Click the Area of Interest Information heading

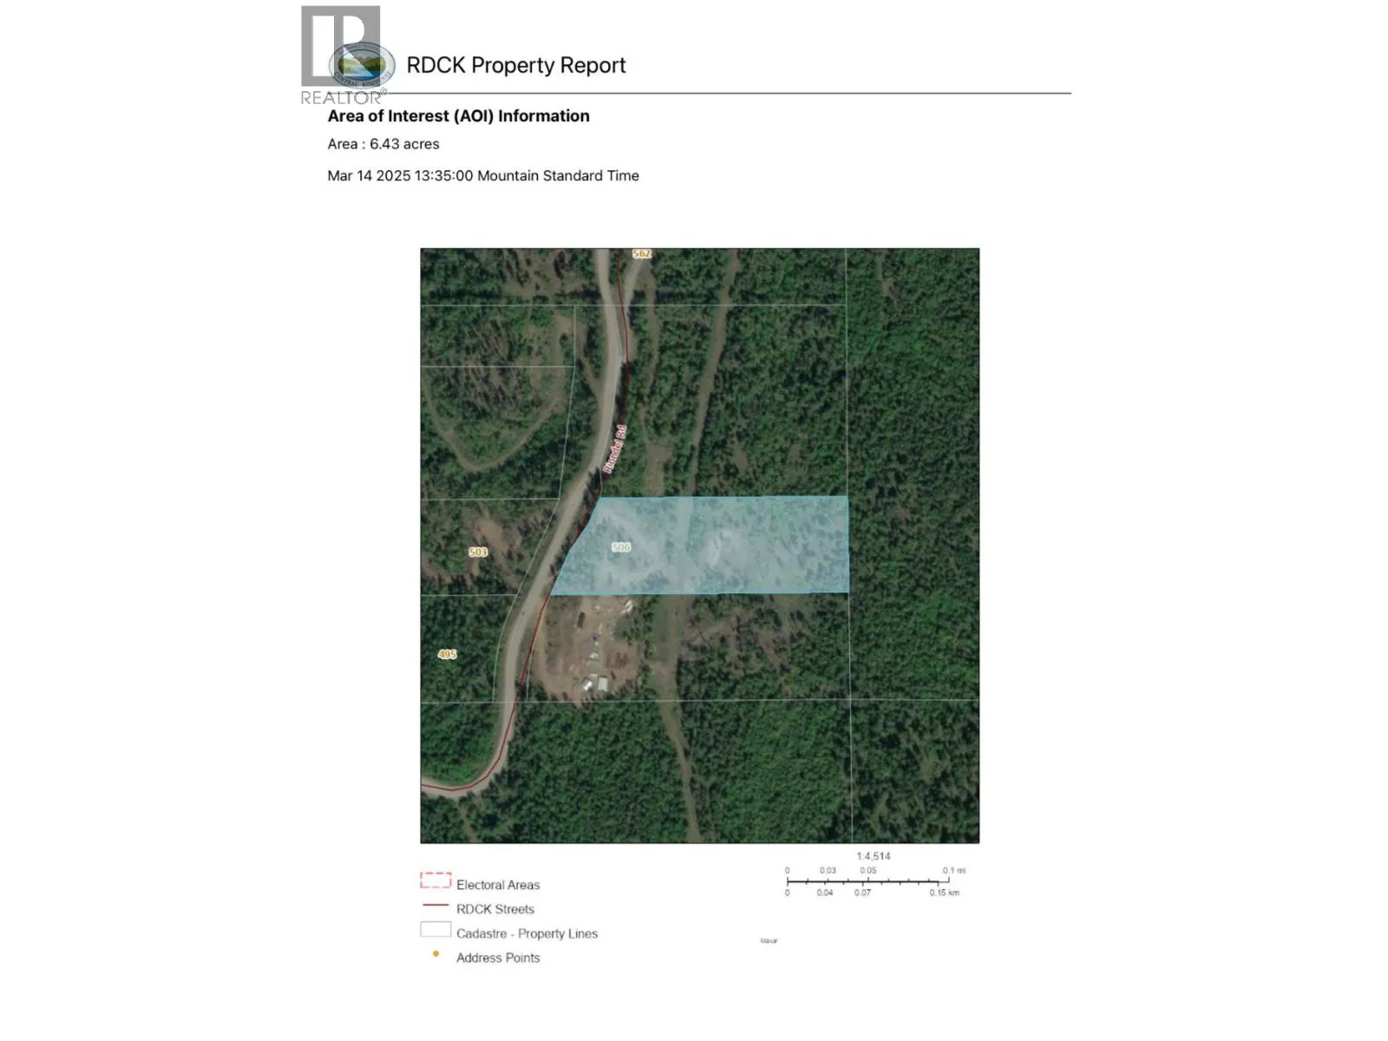coord(458,116)
